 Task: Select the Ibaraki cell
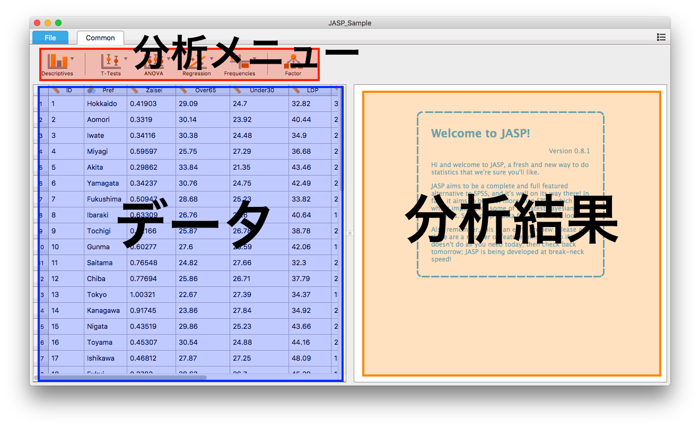[106, 215]
